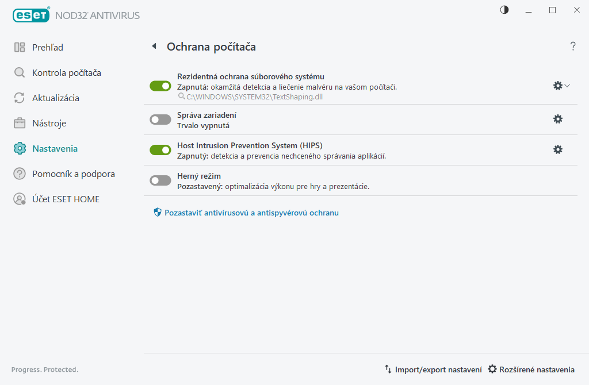The image size is (589, 385).
Task: Click the Aktualizácia refresh icon
Action: pyautogui.click(x=20, y=98)
